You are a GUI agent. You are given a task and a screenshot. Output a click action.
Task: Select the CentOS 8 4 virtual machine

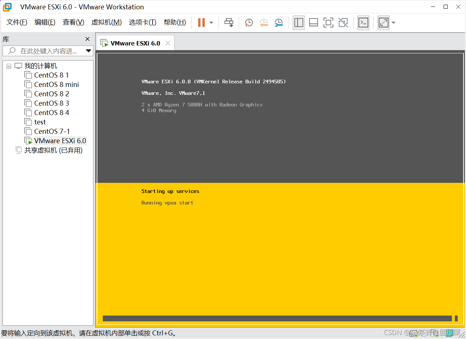click(52, 113)
